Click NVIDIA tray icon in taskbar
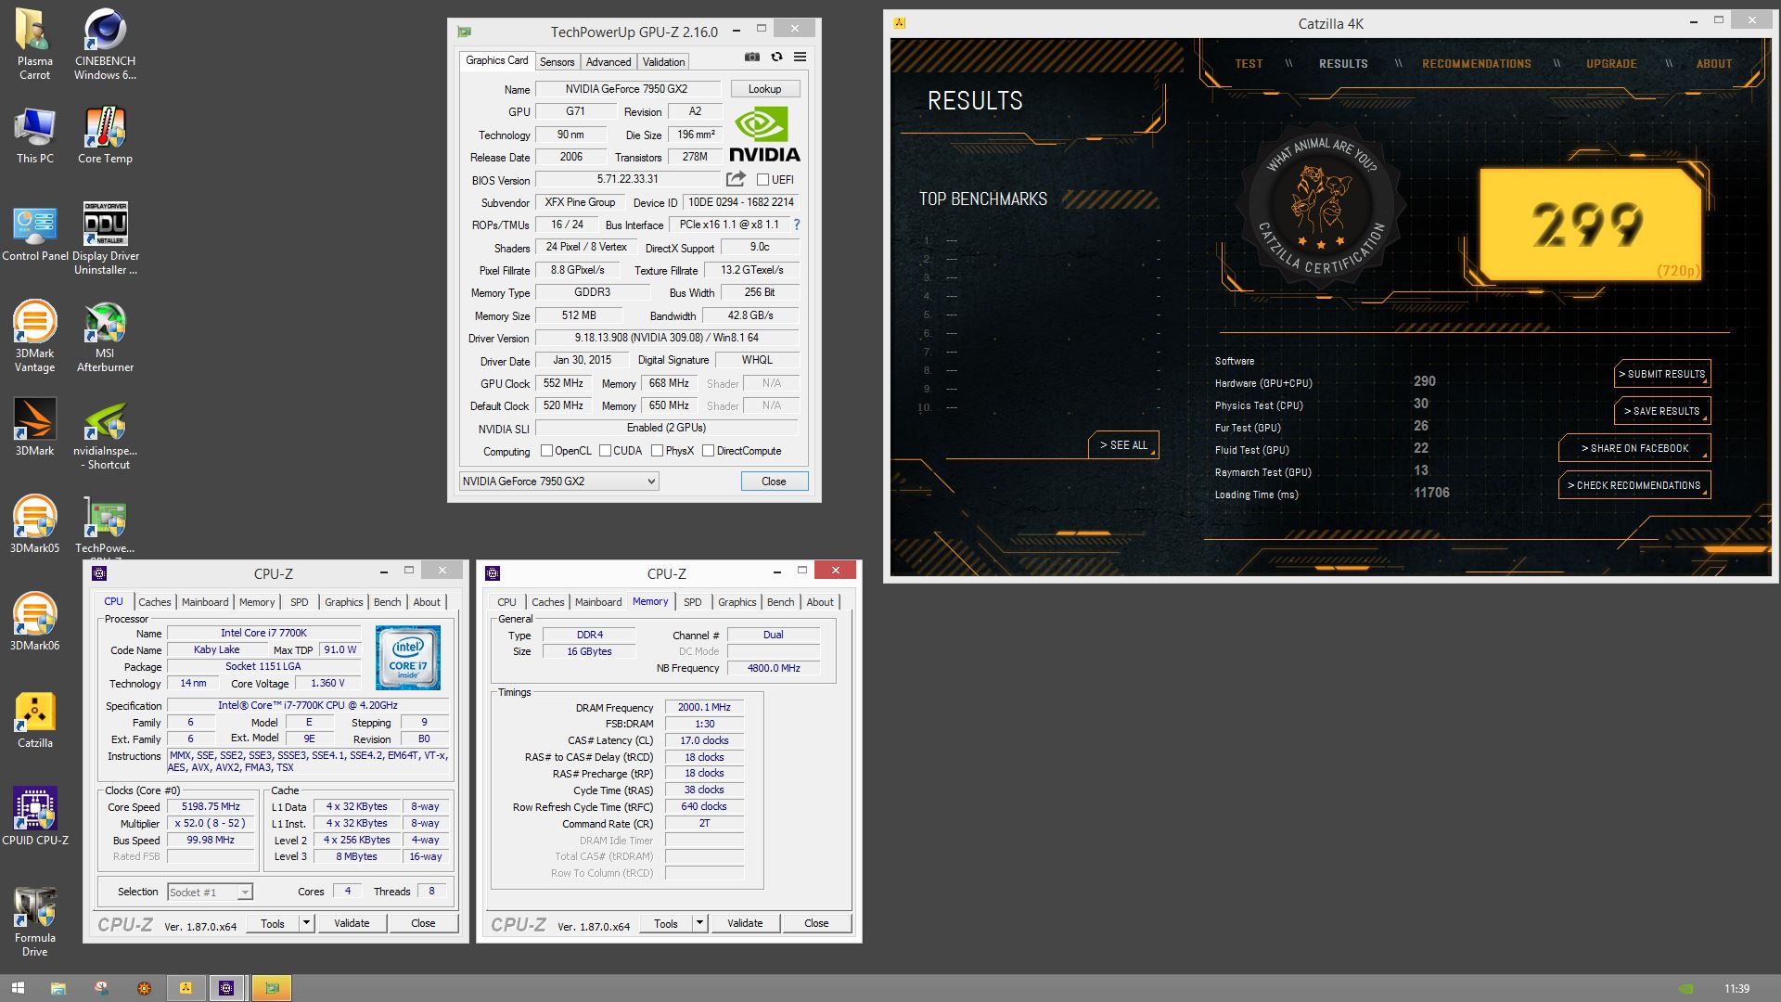 (x=1685, y=989)
